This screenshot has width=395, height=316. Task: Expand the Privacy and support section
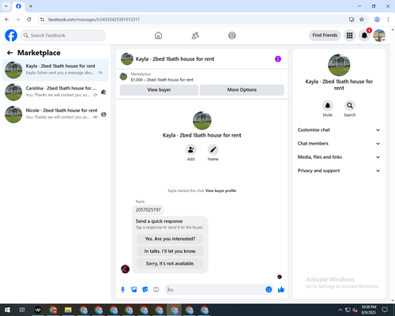point(339,171)
